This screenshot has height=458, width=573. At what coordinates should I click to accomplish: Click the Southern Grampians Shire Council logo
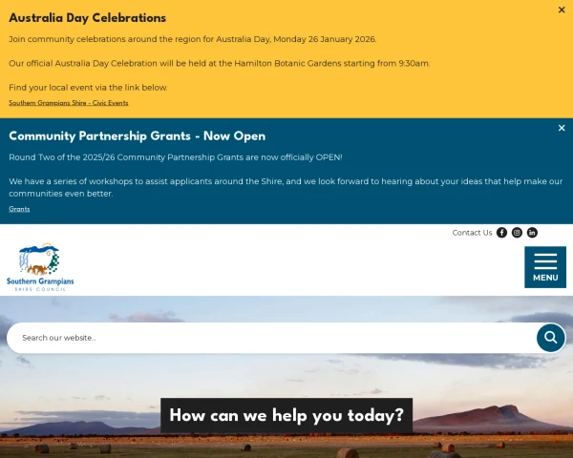coord(40,267)
